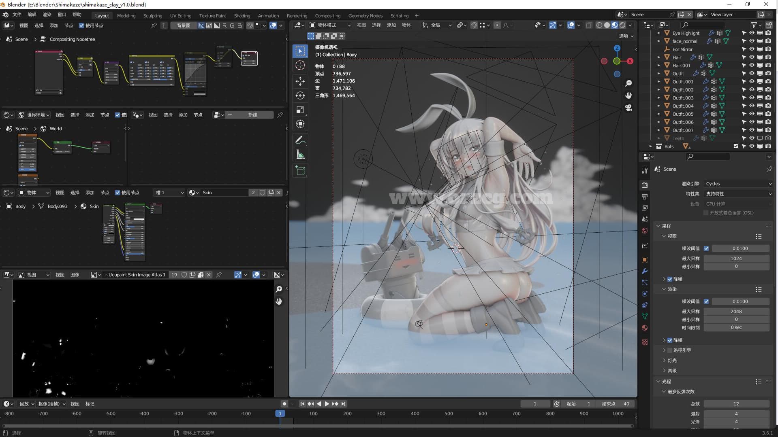
Task: Open the Material properties tab
Action: point(645,328)
